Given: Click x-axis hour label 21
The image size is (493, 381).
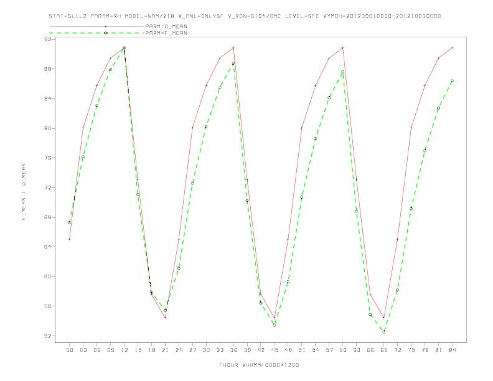Looking at the screenshot, I should (165, 350).
